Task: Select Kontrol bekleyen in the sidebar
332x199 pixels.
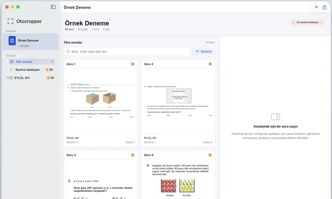Action: tap(32, 70)
